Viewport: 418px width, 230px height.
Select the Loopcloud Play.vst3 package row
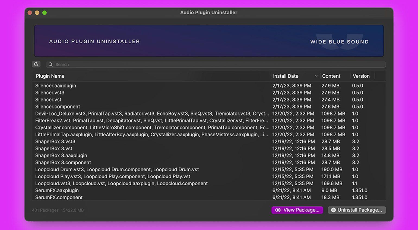click(x=209, y=176)
